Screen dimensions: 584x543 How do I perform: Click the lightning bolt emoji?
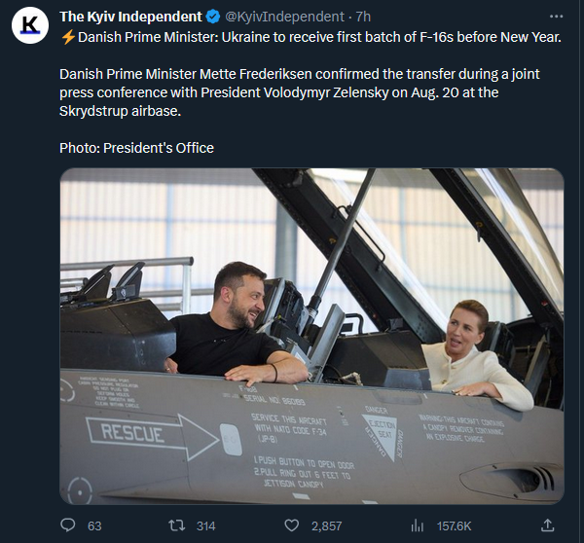67,37
